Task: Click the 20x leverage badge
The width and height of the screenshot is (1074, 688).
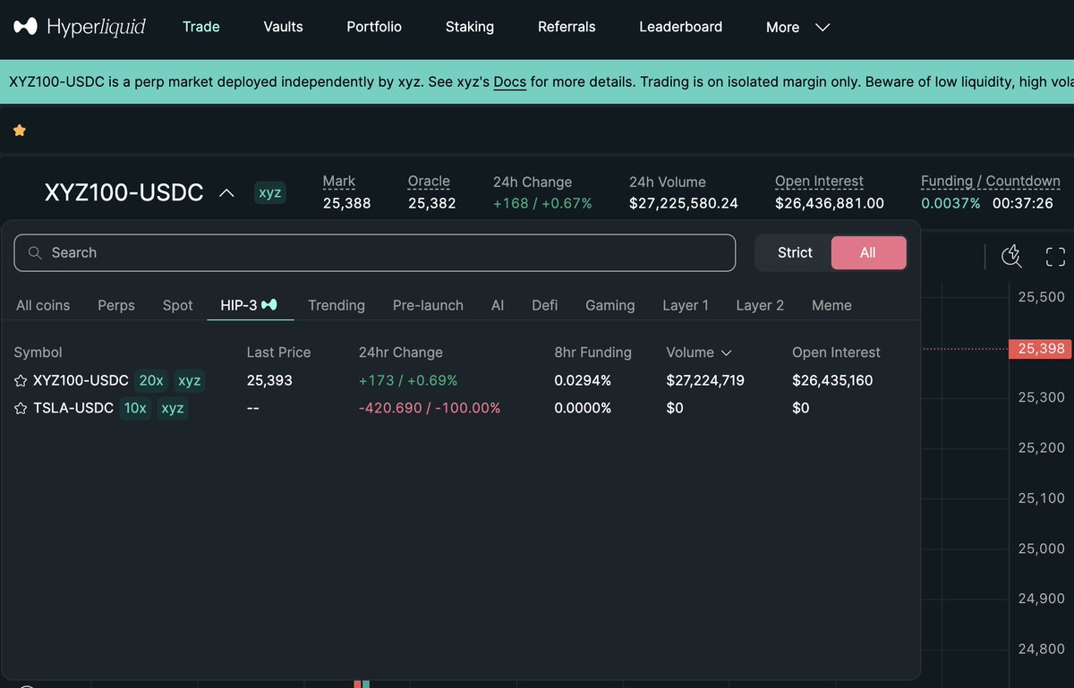Action: (x=151, y=380)
